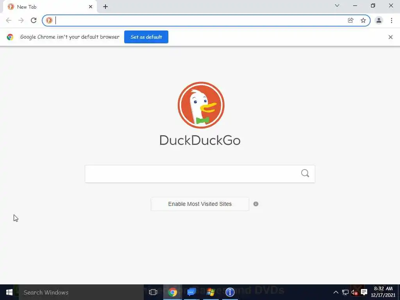Restore down the Chrome window

(x=373, y=5)
